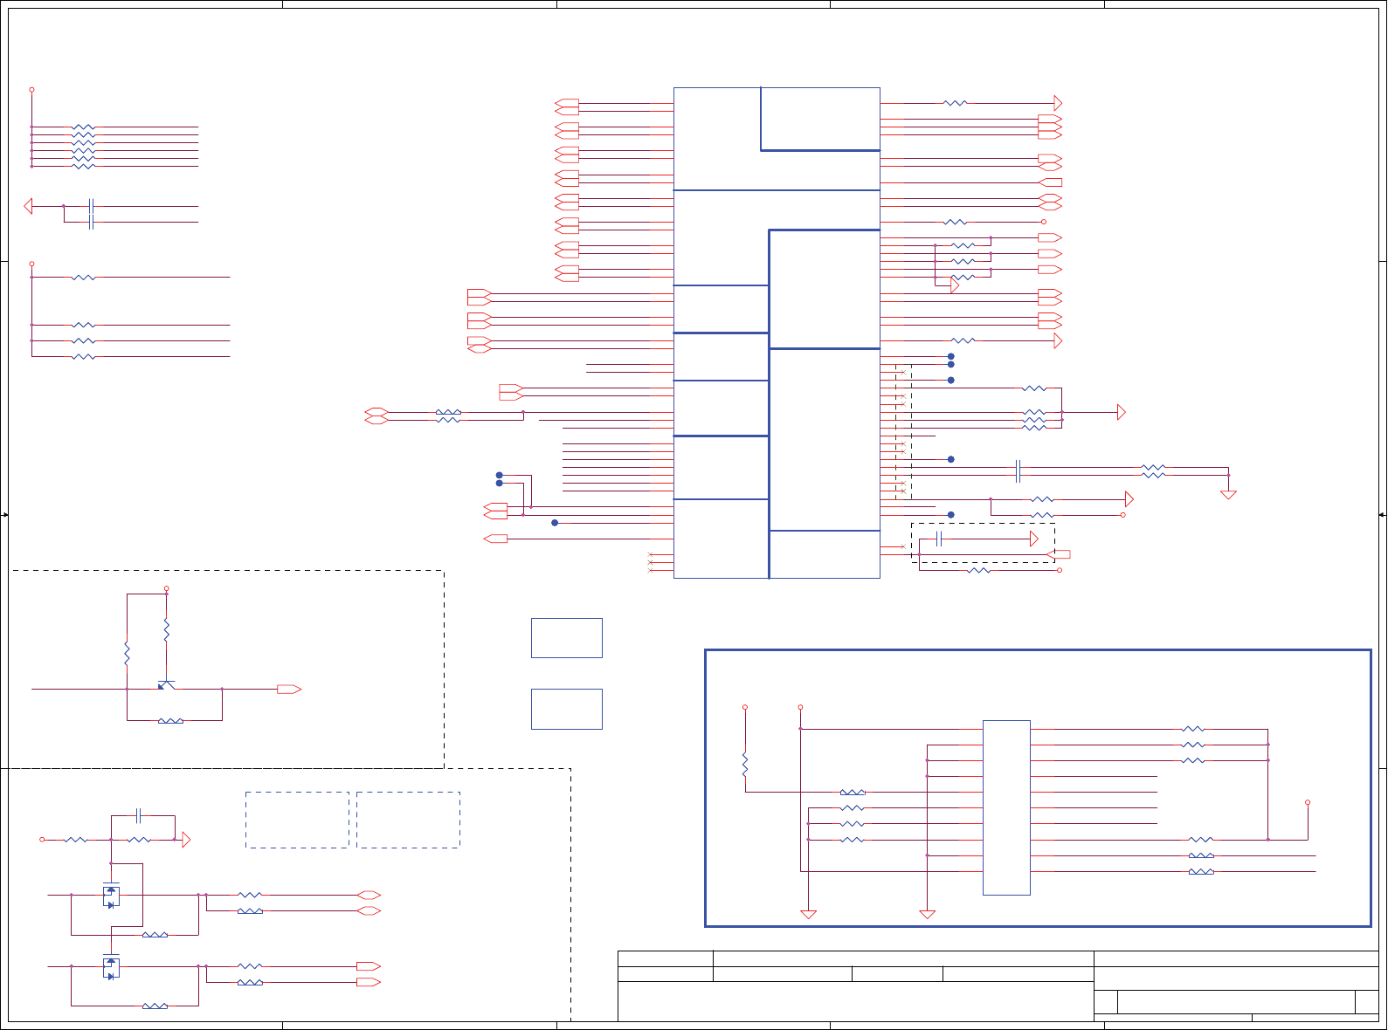Select the capacitor inside the small dashed box
Screen dimensions: 1388x1030
(x=939, y=539)
